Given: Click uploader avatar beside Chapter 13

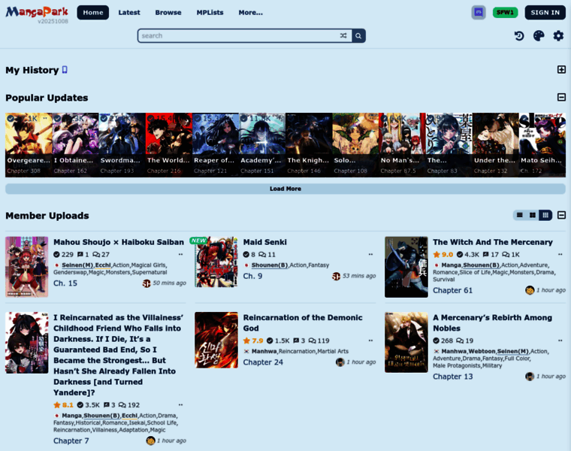Looking at the screenshot, I should tap(530, 377).
